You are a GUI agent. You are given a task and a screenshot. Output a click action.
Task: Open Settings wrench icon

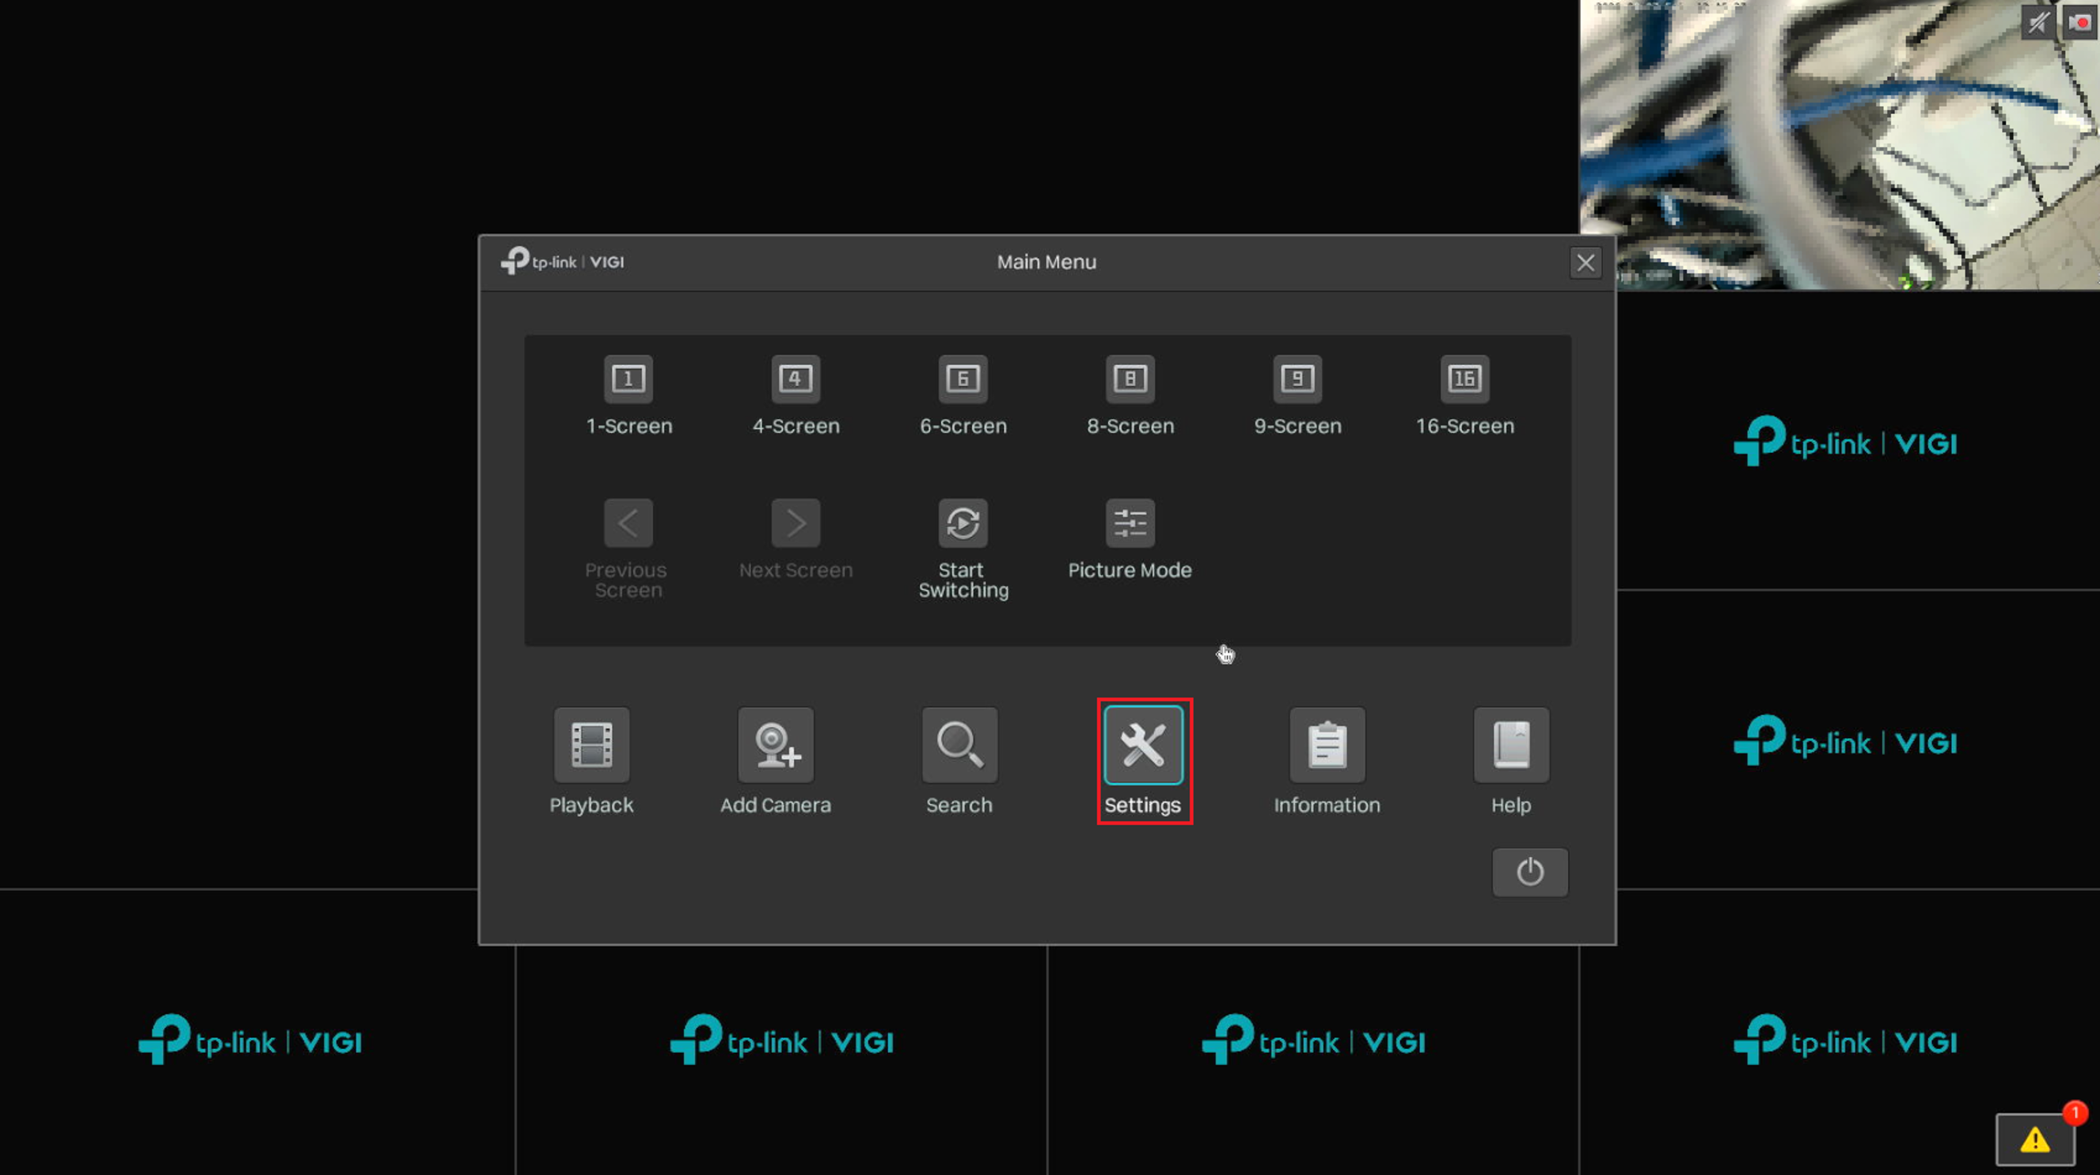1143,744
